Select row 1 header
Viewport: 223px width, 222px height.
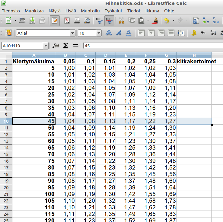[6, 62]
